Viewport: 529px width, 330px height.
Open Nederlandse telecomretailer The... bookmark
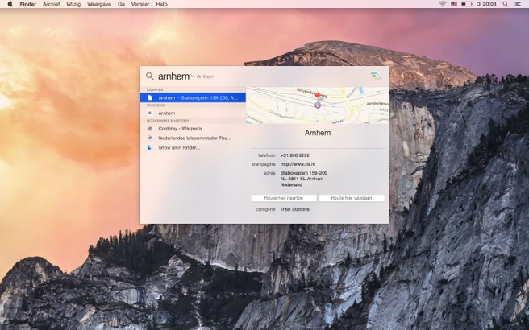193,138
